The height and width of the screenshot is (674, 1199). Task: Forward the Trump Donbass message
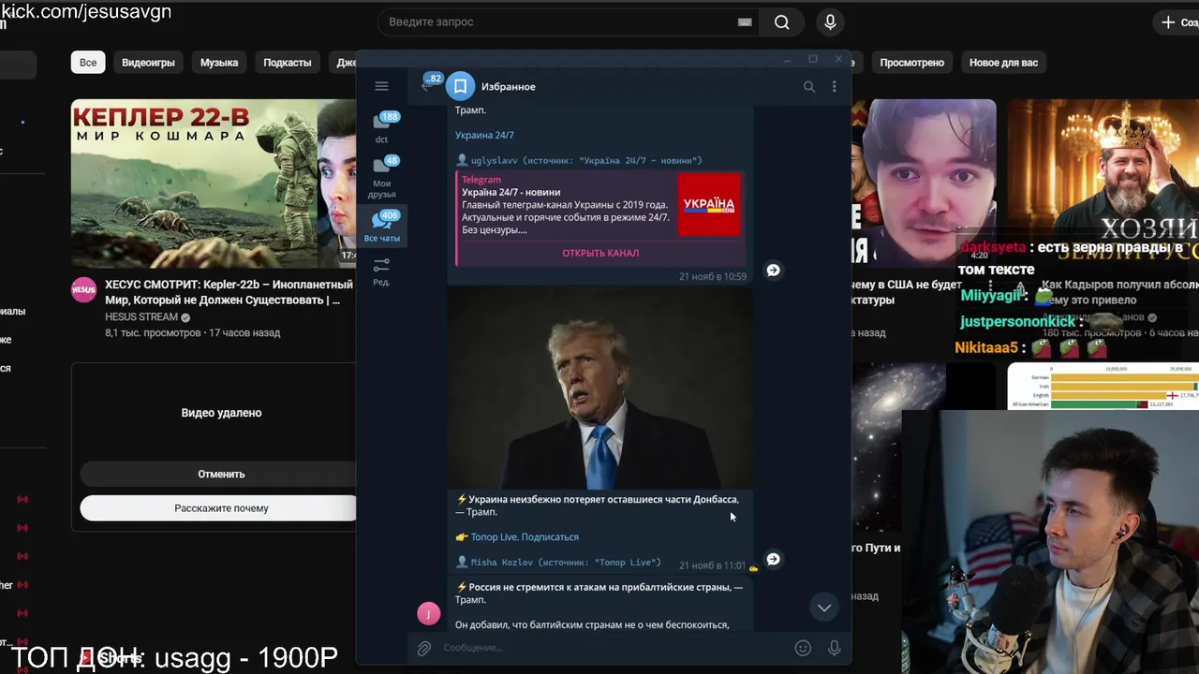click(773, 559)
